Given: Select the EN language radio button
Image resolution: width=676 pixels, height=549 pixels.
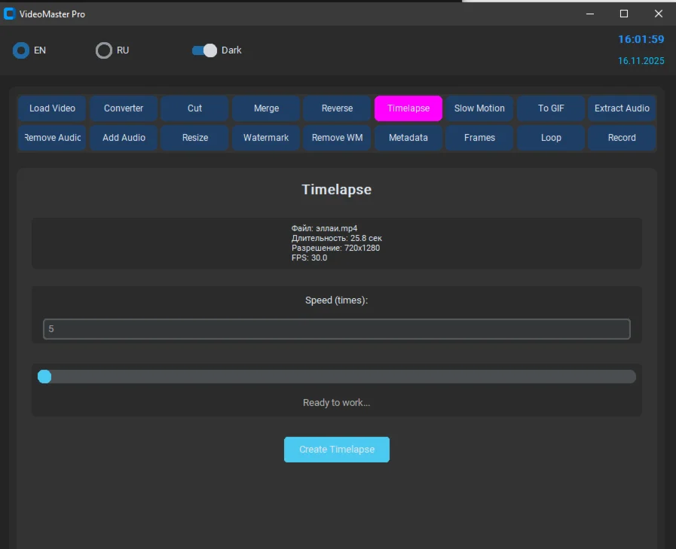Looking at the screenshot, I should click(21, 50).
